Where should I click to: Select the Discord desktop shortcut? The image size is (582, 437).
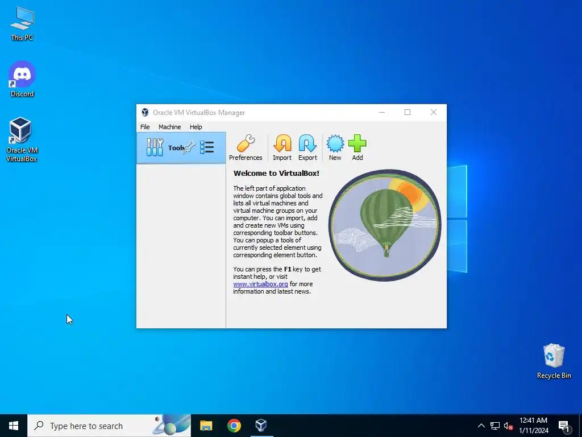[22, 79]
